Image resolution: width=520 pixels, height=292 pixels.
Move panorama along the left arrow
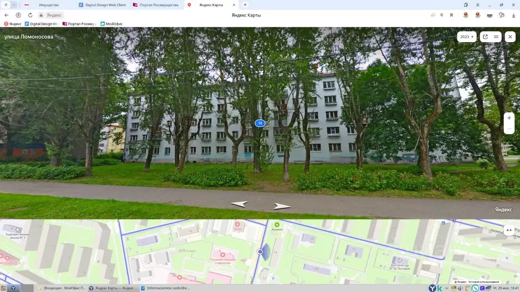(x=240, y=204)
